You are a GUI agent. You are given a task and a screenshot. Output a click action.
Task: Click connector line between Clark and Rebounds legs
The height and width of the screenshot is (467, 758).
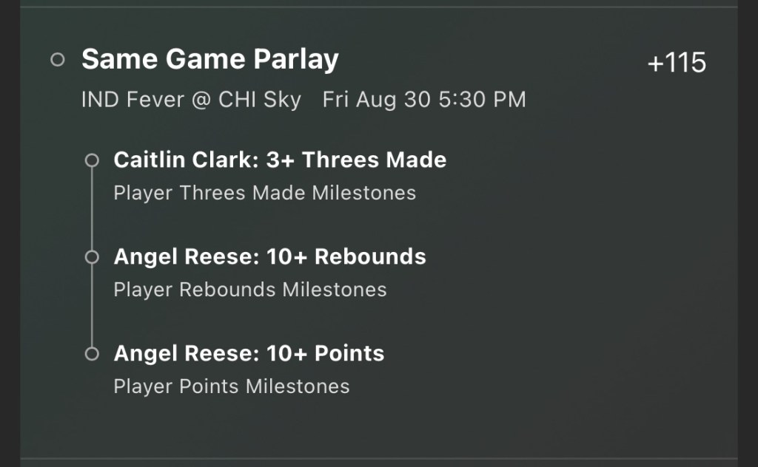click(92, 209)
